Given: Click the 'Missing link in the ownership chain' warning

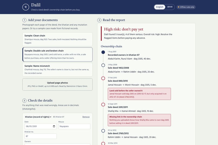Looking at the screenshot, I should tap(139, 120).
